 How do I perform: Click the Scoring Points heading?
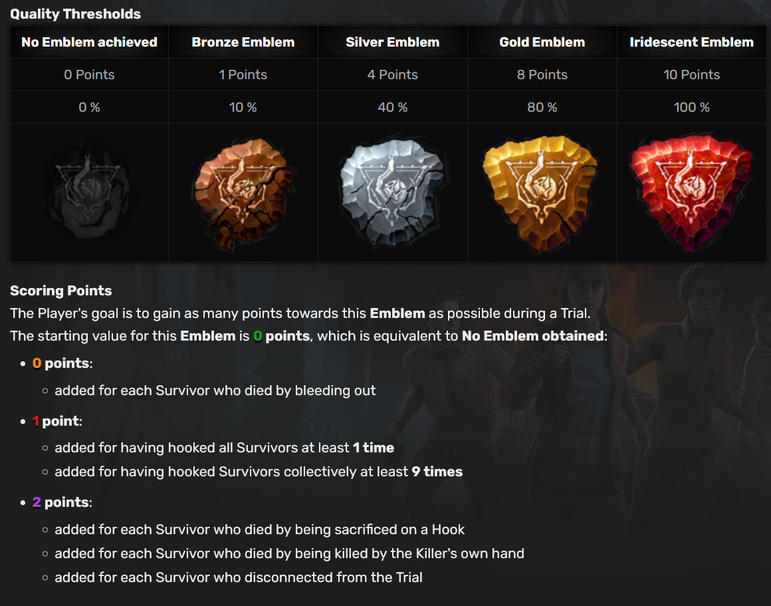[61, 291]
